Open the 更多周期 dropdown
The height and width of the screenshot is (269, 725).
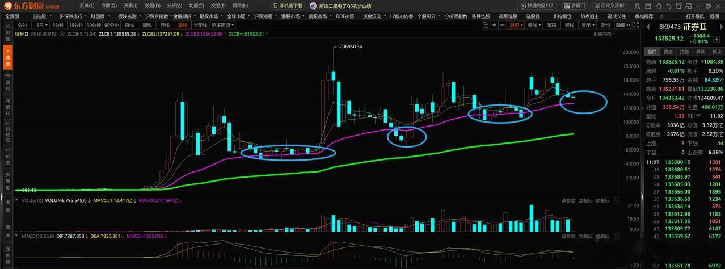point(223,25)
